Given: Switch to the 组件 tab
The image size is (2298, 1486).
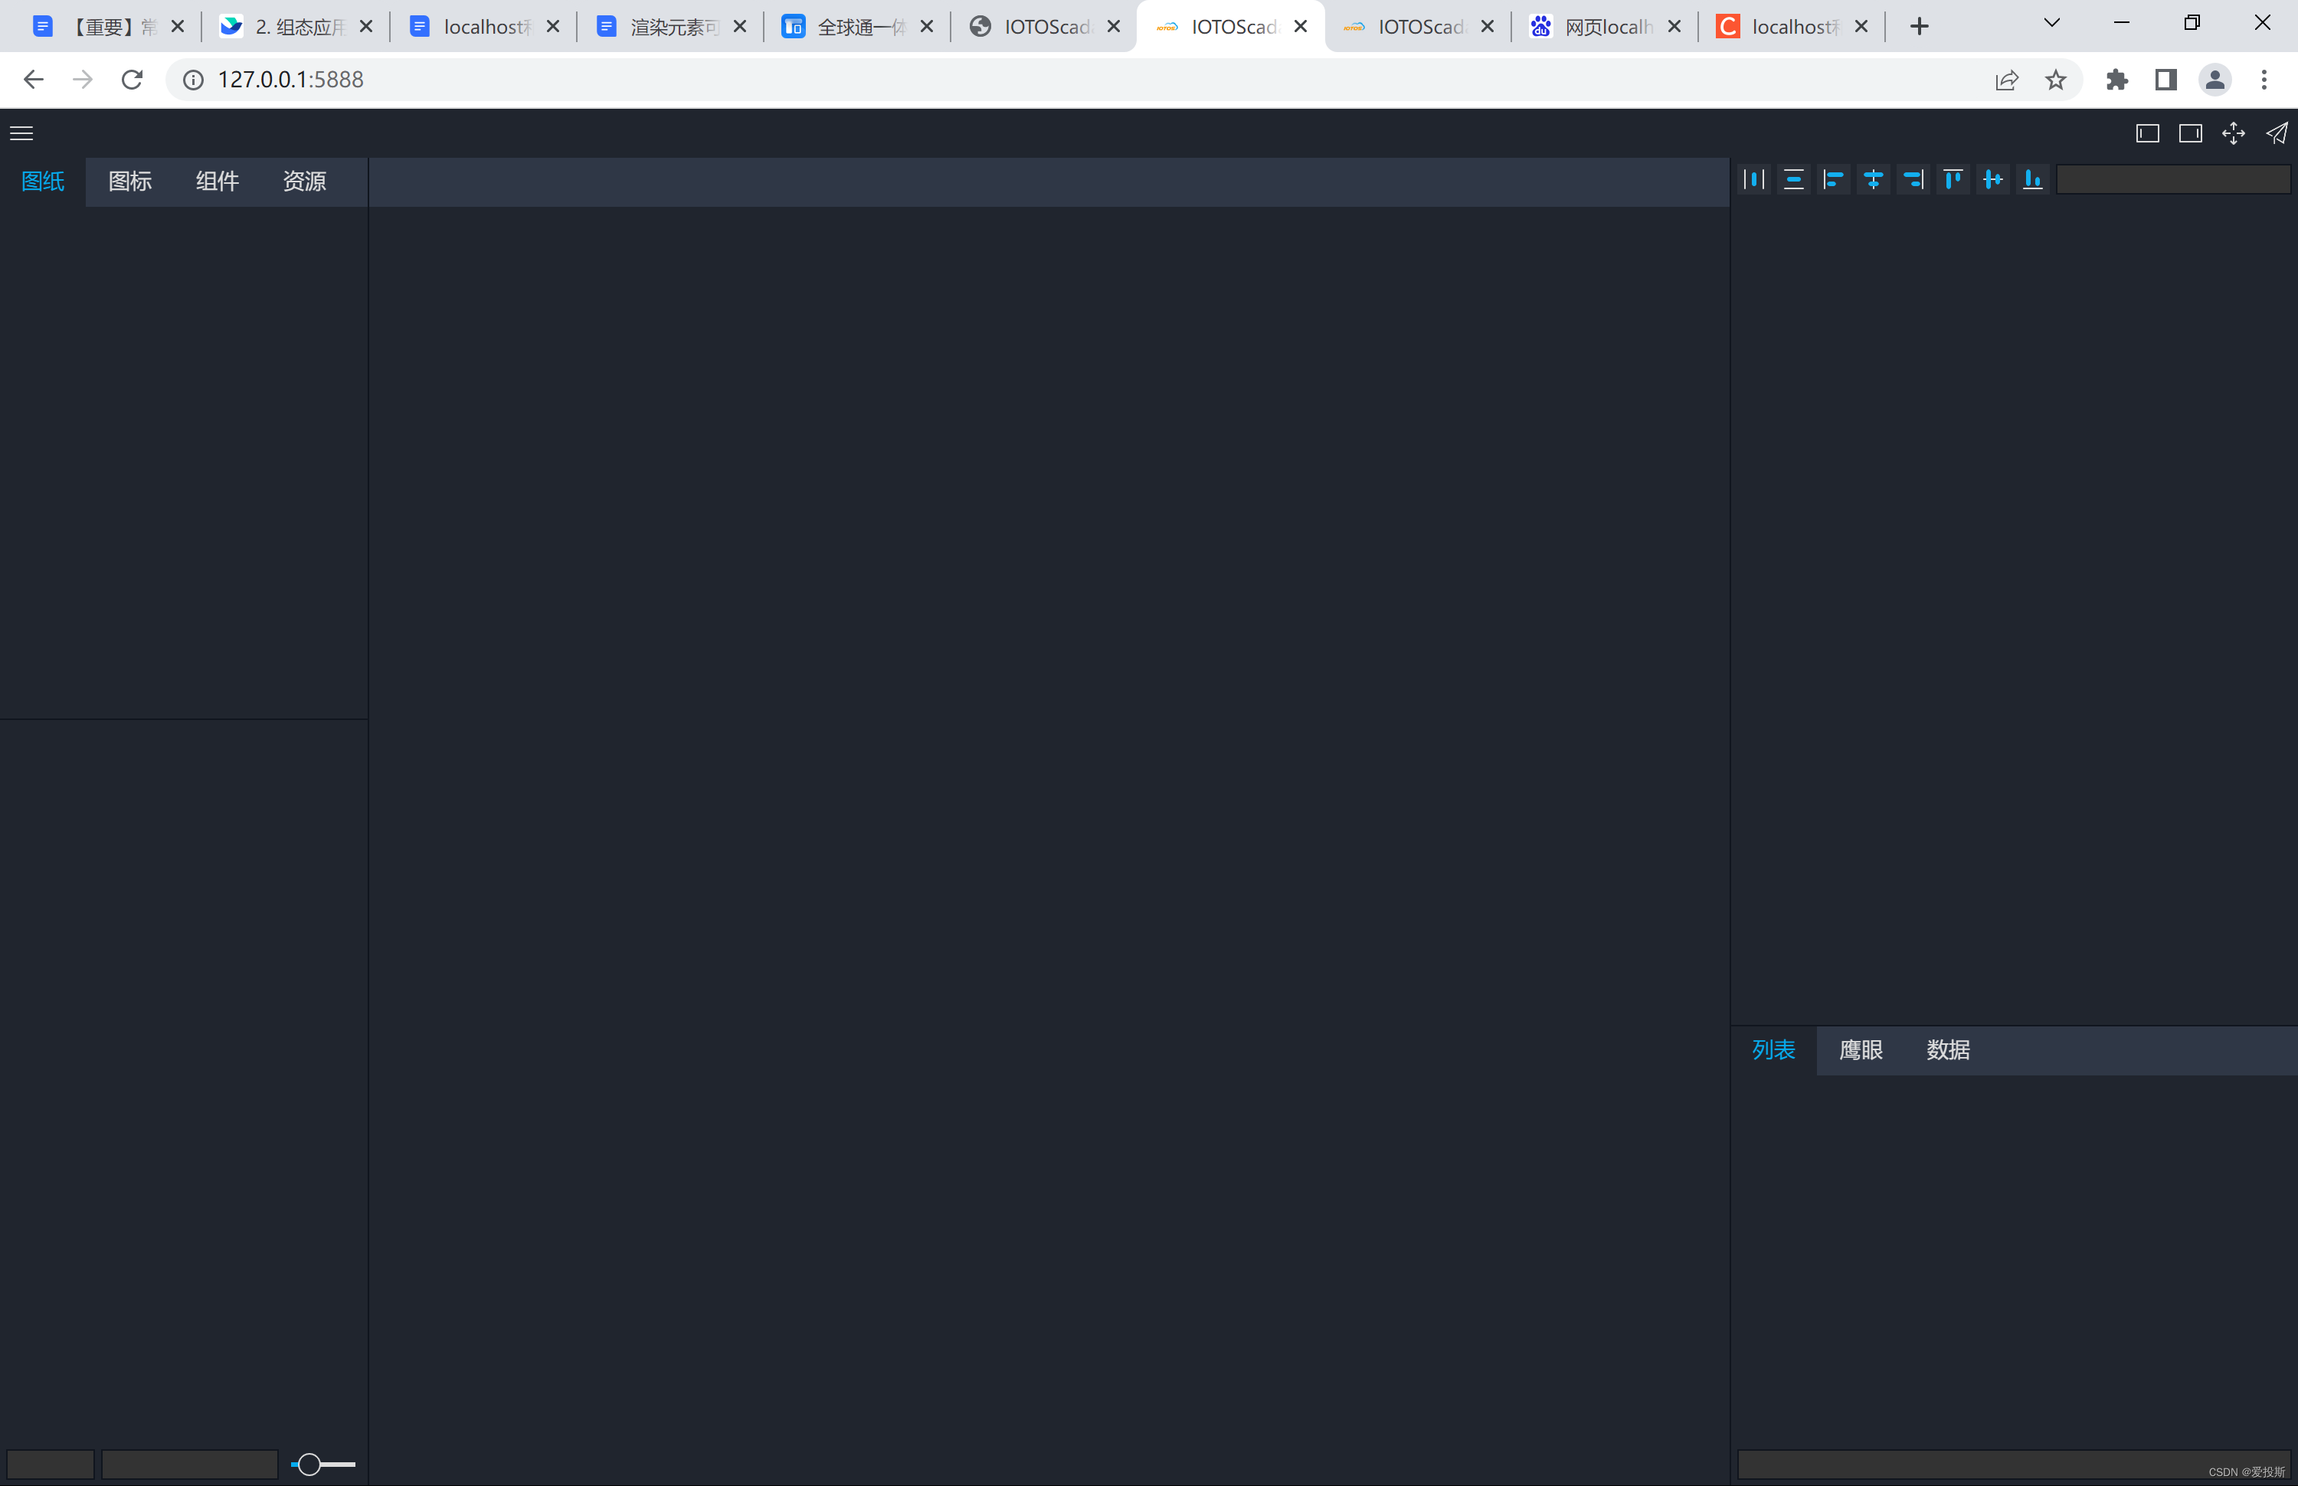Looking at the screenshot, I should pyautogui.click(x=217, y=182).
